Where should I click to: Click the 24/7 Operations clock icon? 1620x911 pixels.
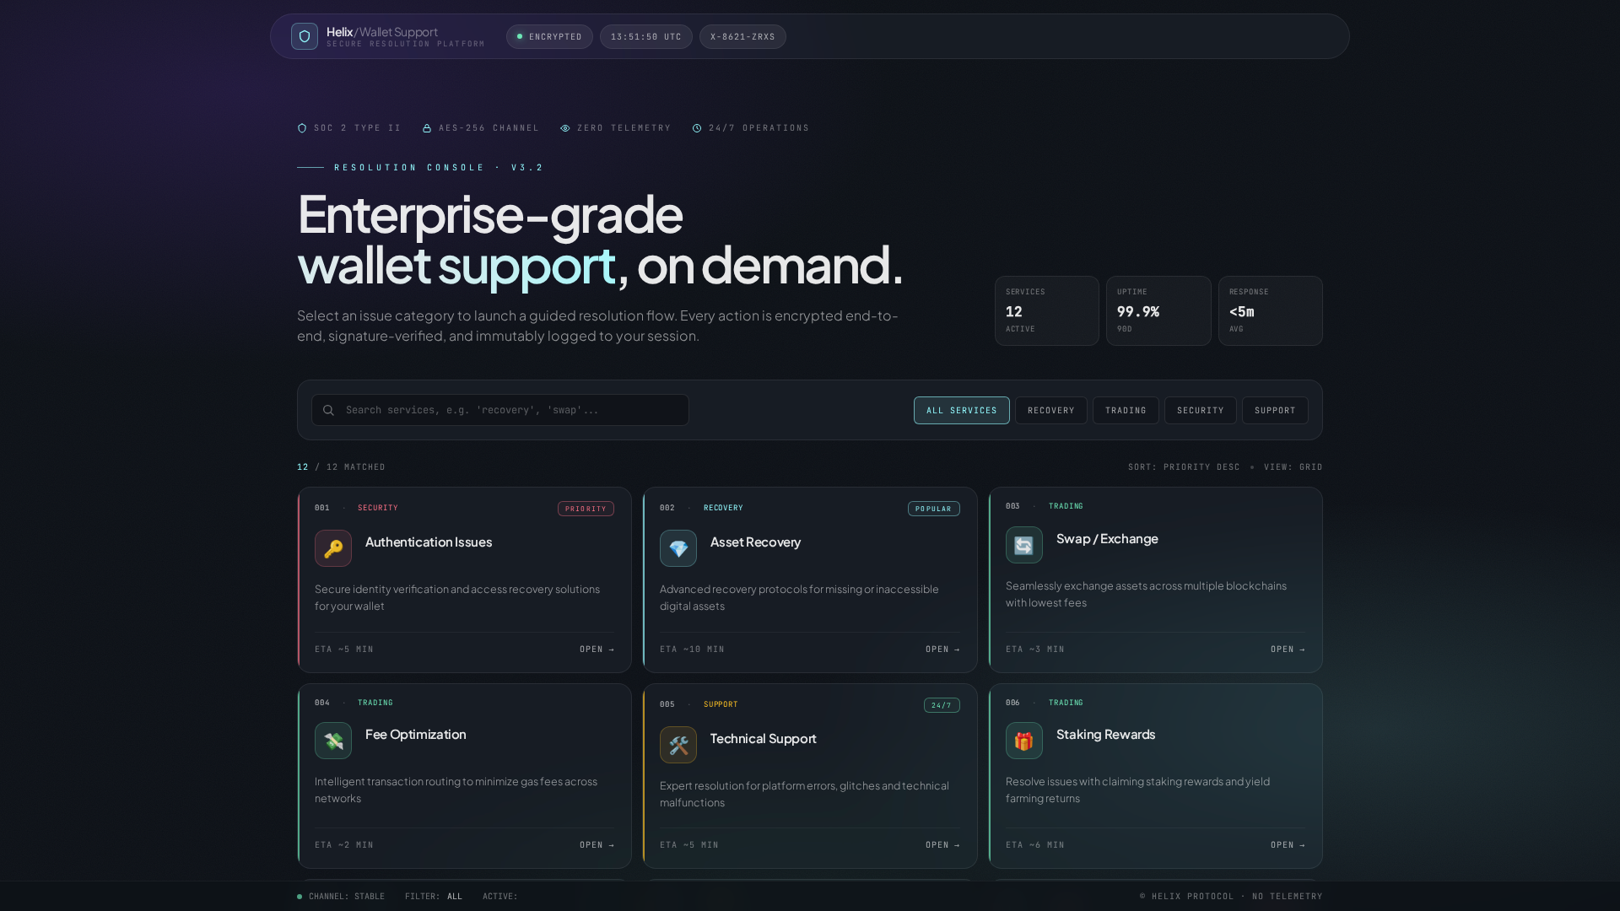pos(697,128)
